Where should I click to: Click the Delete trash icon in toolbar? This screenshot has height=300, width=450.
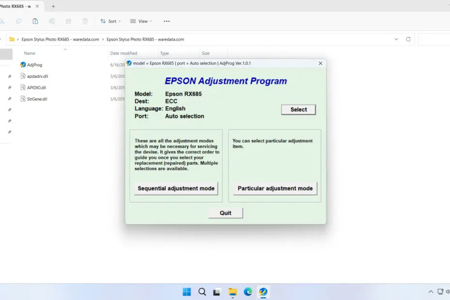[x=85, y=21]
